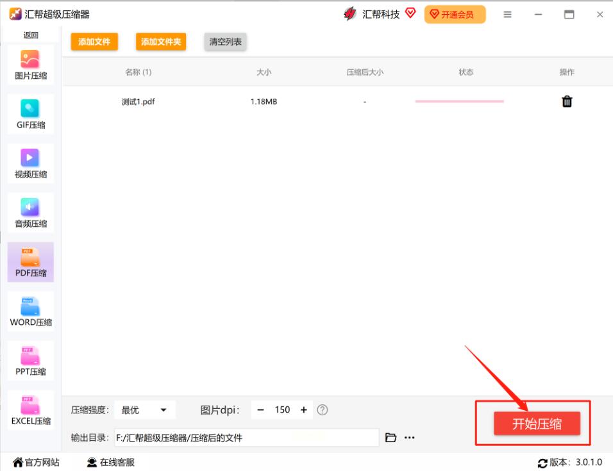The height and width of the screenshot is (471, 613).
Task: Click the 状态 column header
Action: (466, 72)
